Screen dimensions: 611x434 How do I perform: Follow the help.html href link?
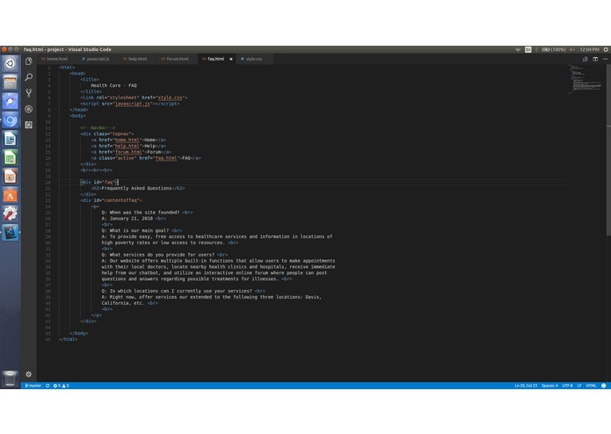pos(127,146)
